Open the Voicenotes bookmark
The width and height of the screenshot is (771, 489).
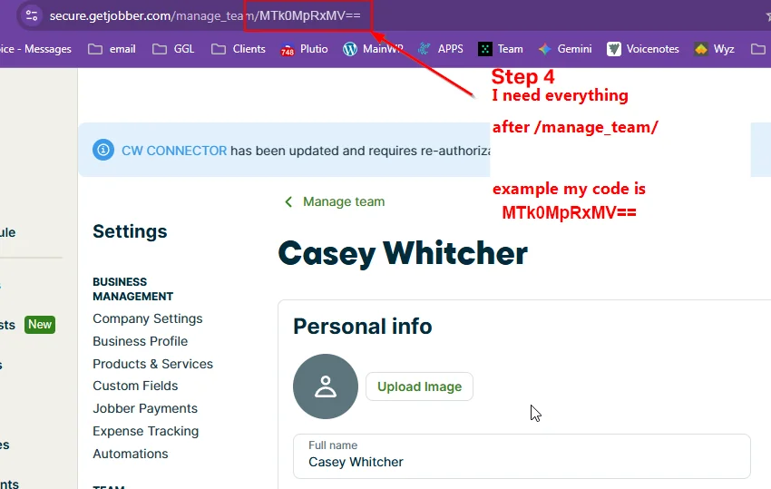coord(643,49)
